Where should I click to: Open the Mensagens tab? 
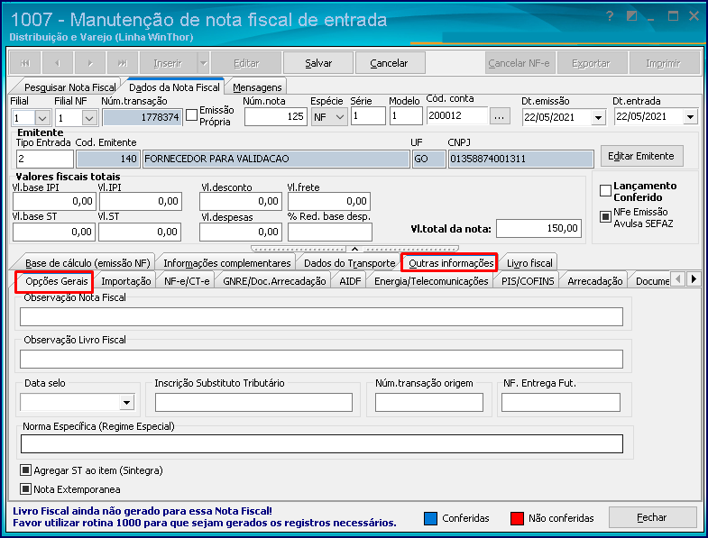(257, 87)
